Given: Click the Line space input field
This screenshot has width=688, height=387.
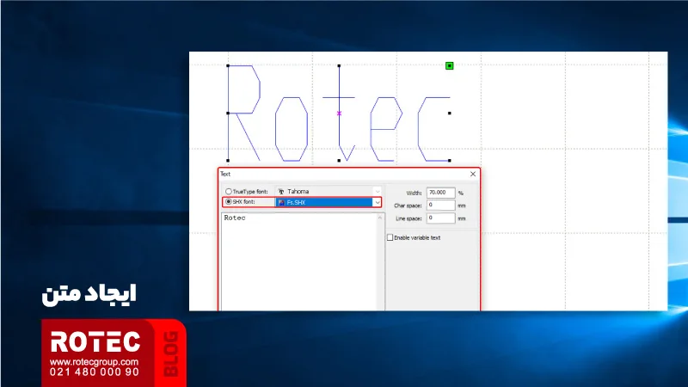Looking at the screenshot, I should click(440, 218).
